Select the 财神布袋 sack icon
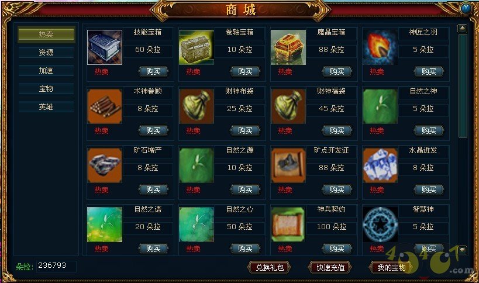479x283 pixels. pyautogui.click(x=197, y=106)
